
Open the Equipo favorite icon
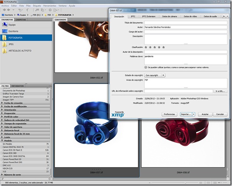(5, 25)
